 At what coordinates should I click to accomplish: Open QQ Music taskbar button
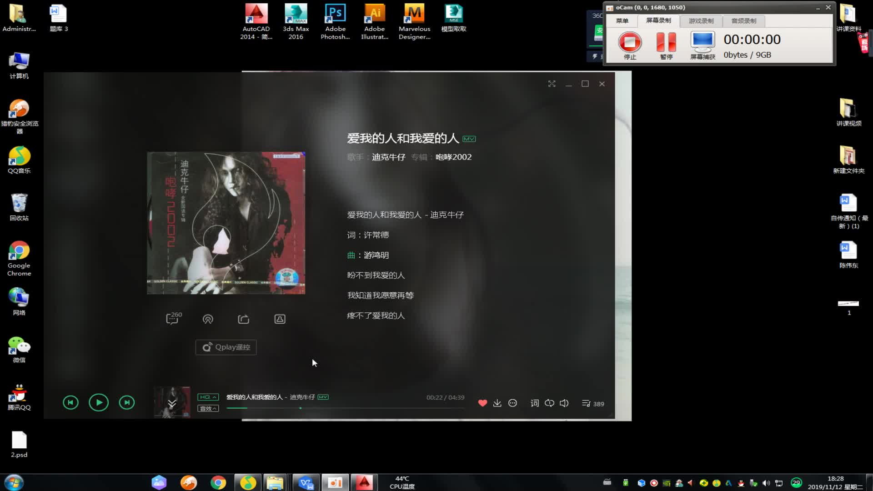[248, 482]
